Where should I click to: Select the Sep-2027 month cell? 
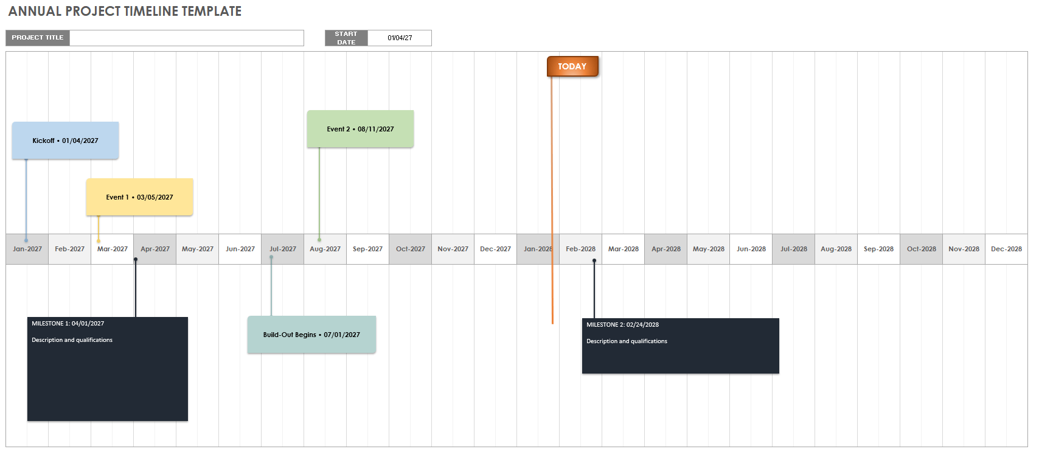click(x=368, y=249)
